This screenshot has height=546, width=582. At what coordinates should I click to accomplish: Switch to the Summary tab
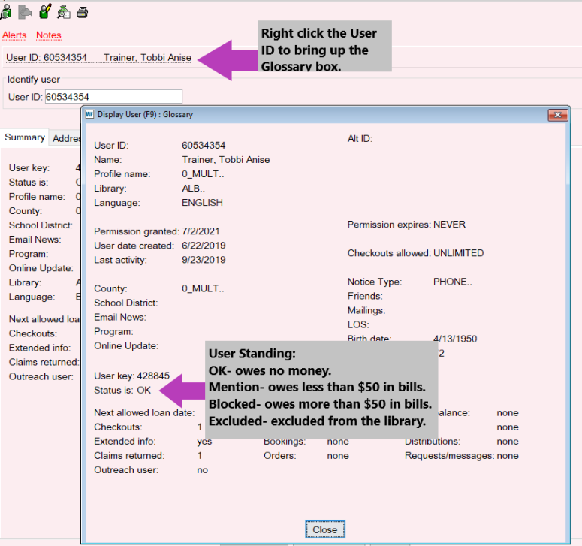click(x=25, y=138)
